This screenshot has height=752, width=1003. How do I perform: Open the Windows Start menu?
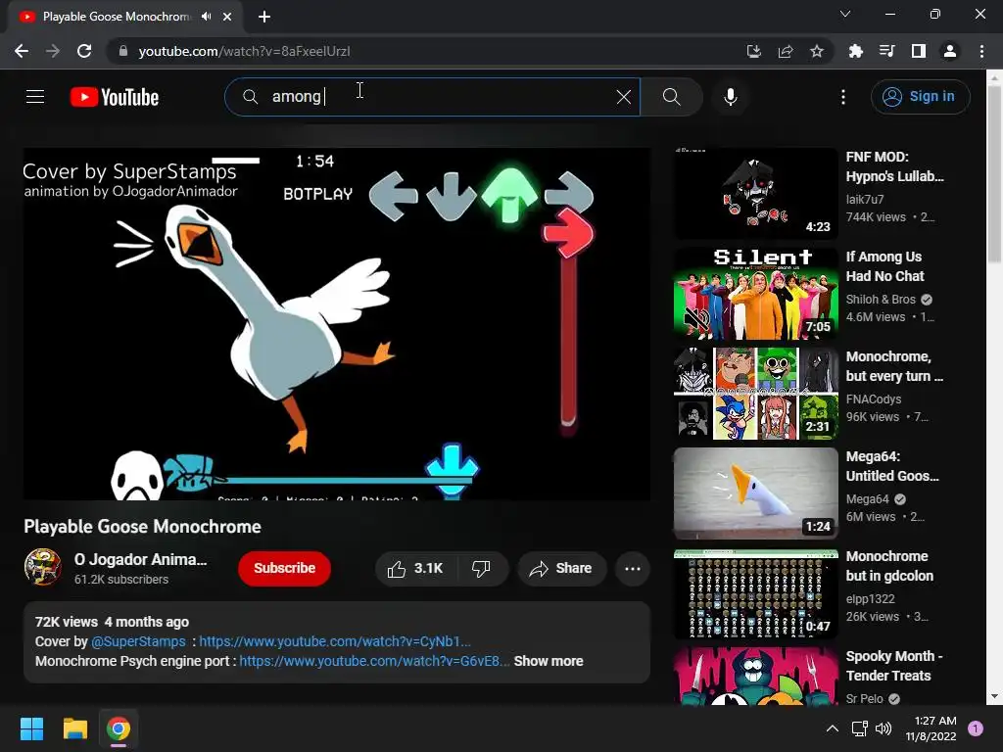point(31,728)
